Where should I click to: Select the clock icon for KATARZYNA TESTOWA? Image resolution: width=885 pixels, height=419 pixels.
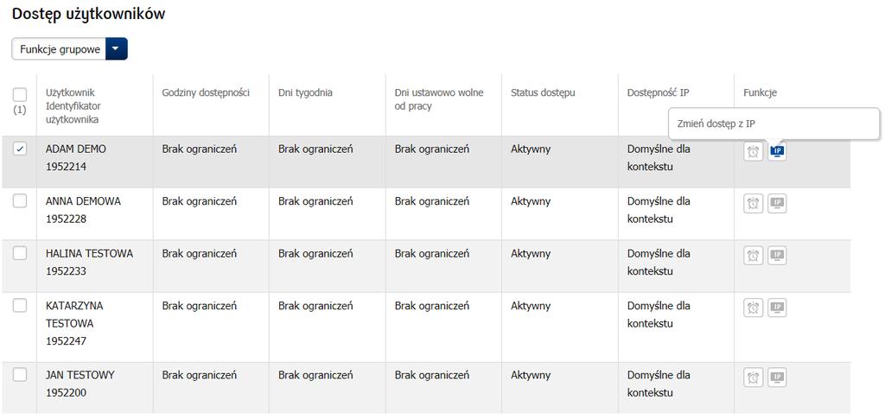753,308
